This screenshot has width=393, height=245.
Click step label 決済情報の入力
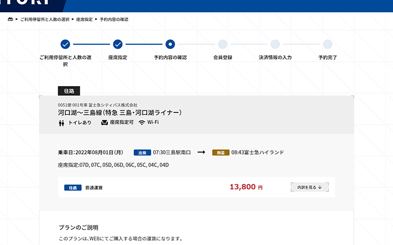point(275,58)
